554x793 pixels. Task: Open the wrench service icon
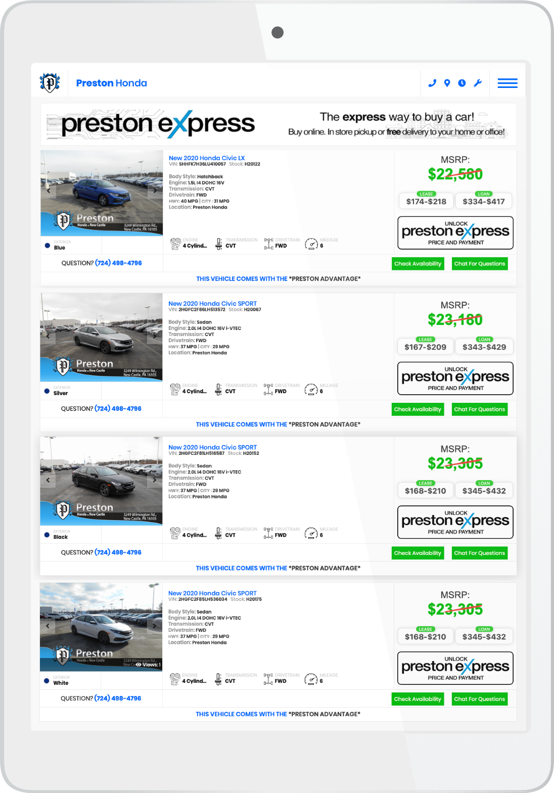(478, 83)
